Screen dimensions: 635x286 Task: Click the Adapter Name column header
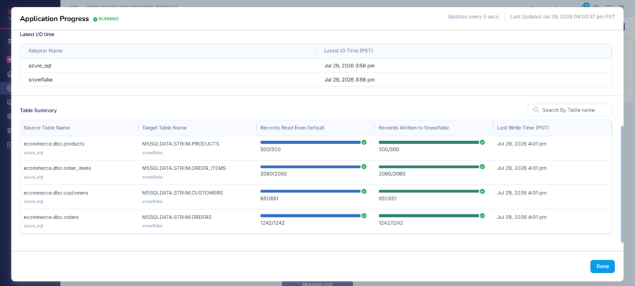45,51
